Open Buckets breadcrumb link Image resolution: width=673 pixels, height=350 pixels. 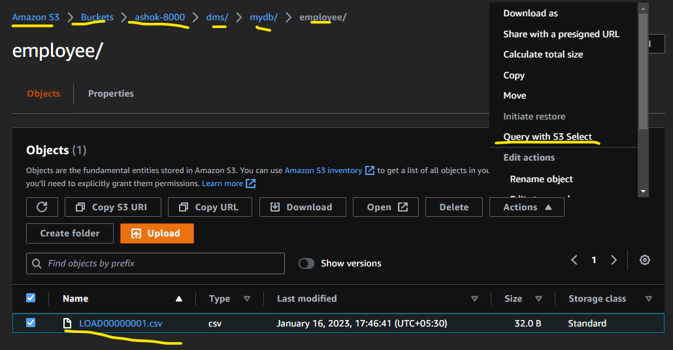coord(97,17)
